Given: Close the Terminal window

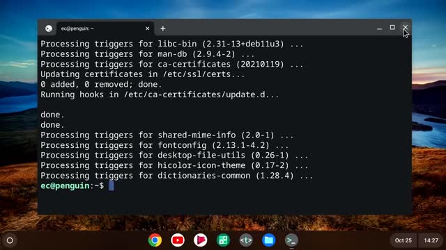Looking at the screenshot, I should 405,27.
